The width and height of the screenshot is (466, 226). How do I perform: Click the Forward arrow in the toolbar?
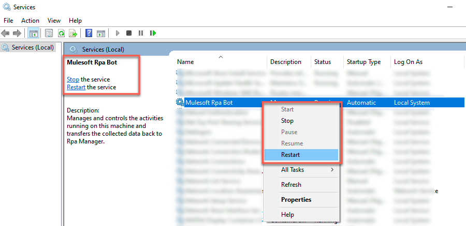(17, 33)
